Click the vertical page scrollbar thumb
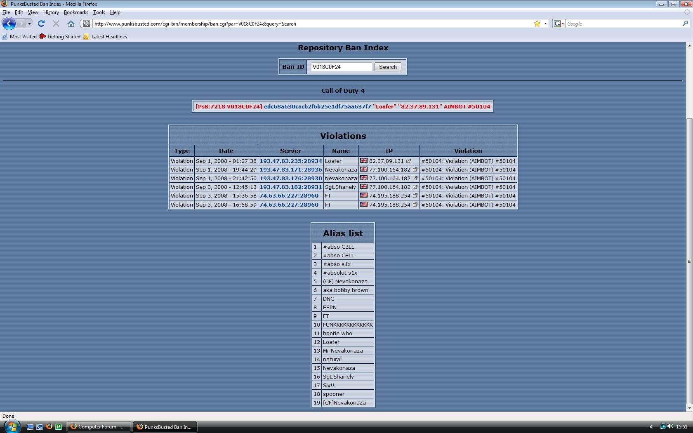The image size is (693, 433). [689, 261]
